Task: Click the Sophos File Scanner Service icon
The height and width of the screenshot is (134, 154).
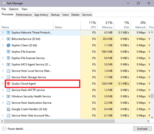Action: tap(8, 58)
